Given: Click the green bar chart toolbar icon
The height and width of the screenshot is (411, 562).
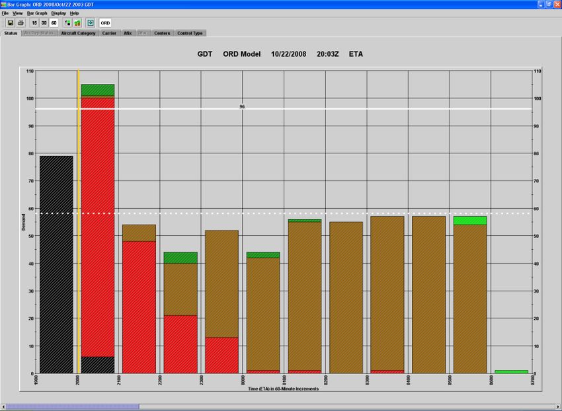Looking at the screenshot, I should coord(77,22).
